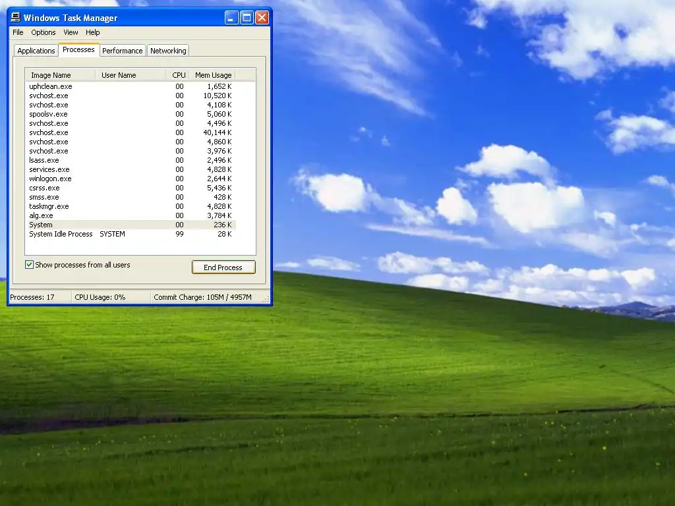The height and width of the screenshot is (506, 675).
Task: Minimize the Windows Task Manager window
Action: click(231, 18)
